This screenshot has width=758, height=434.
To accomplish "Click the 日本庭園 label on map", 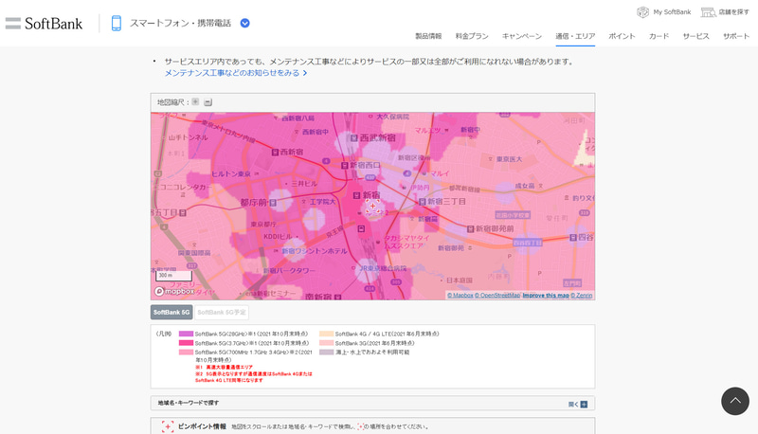I will tap(460, 280).
